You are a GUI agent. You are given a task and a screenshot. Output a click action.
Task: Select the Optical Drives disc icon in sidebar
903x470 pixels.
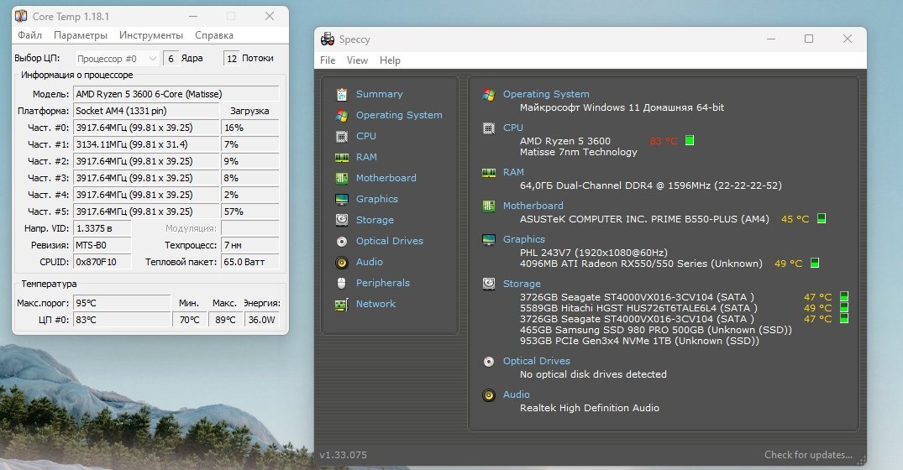342,241
